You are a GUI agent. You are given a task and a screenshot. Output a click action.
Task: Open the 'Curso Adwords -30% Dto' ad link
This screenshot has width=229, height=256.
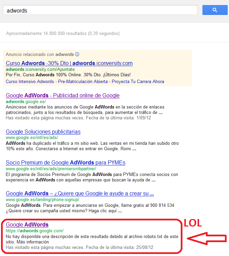point(69,63)
